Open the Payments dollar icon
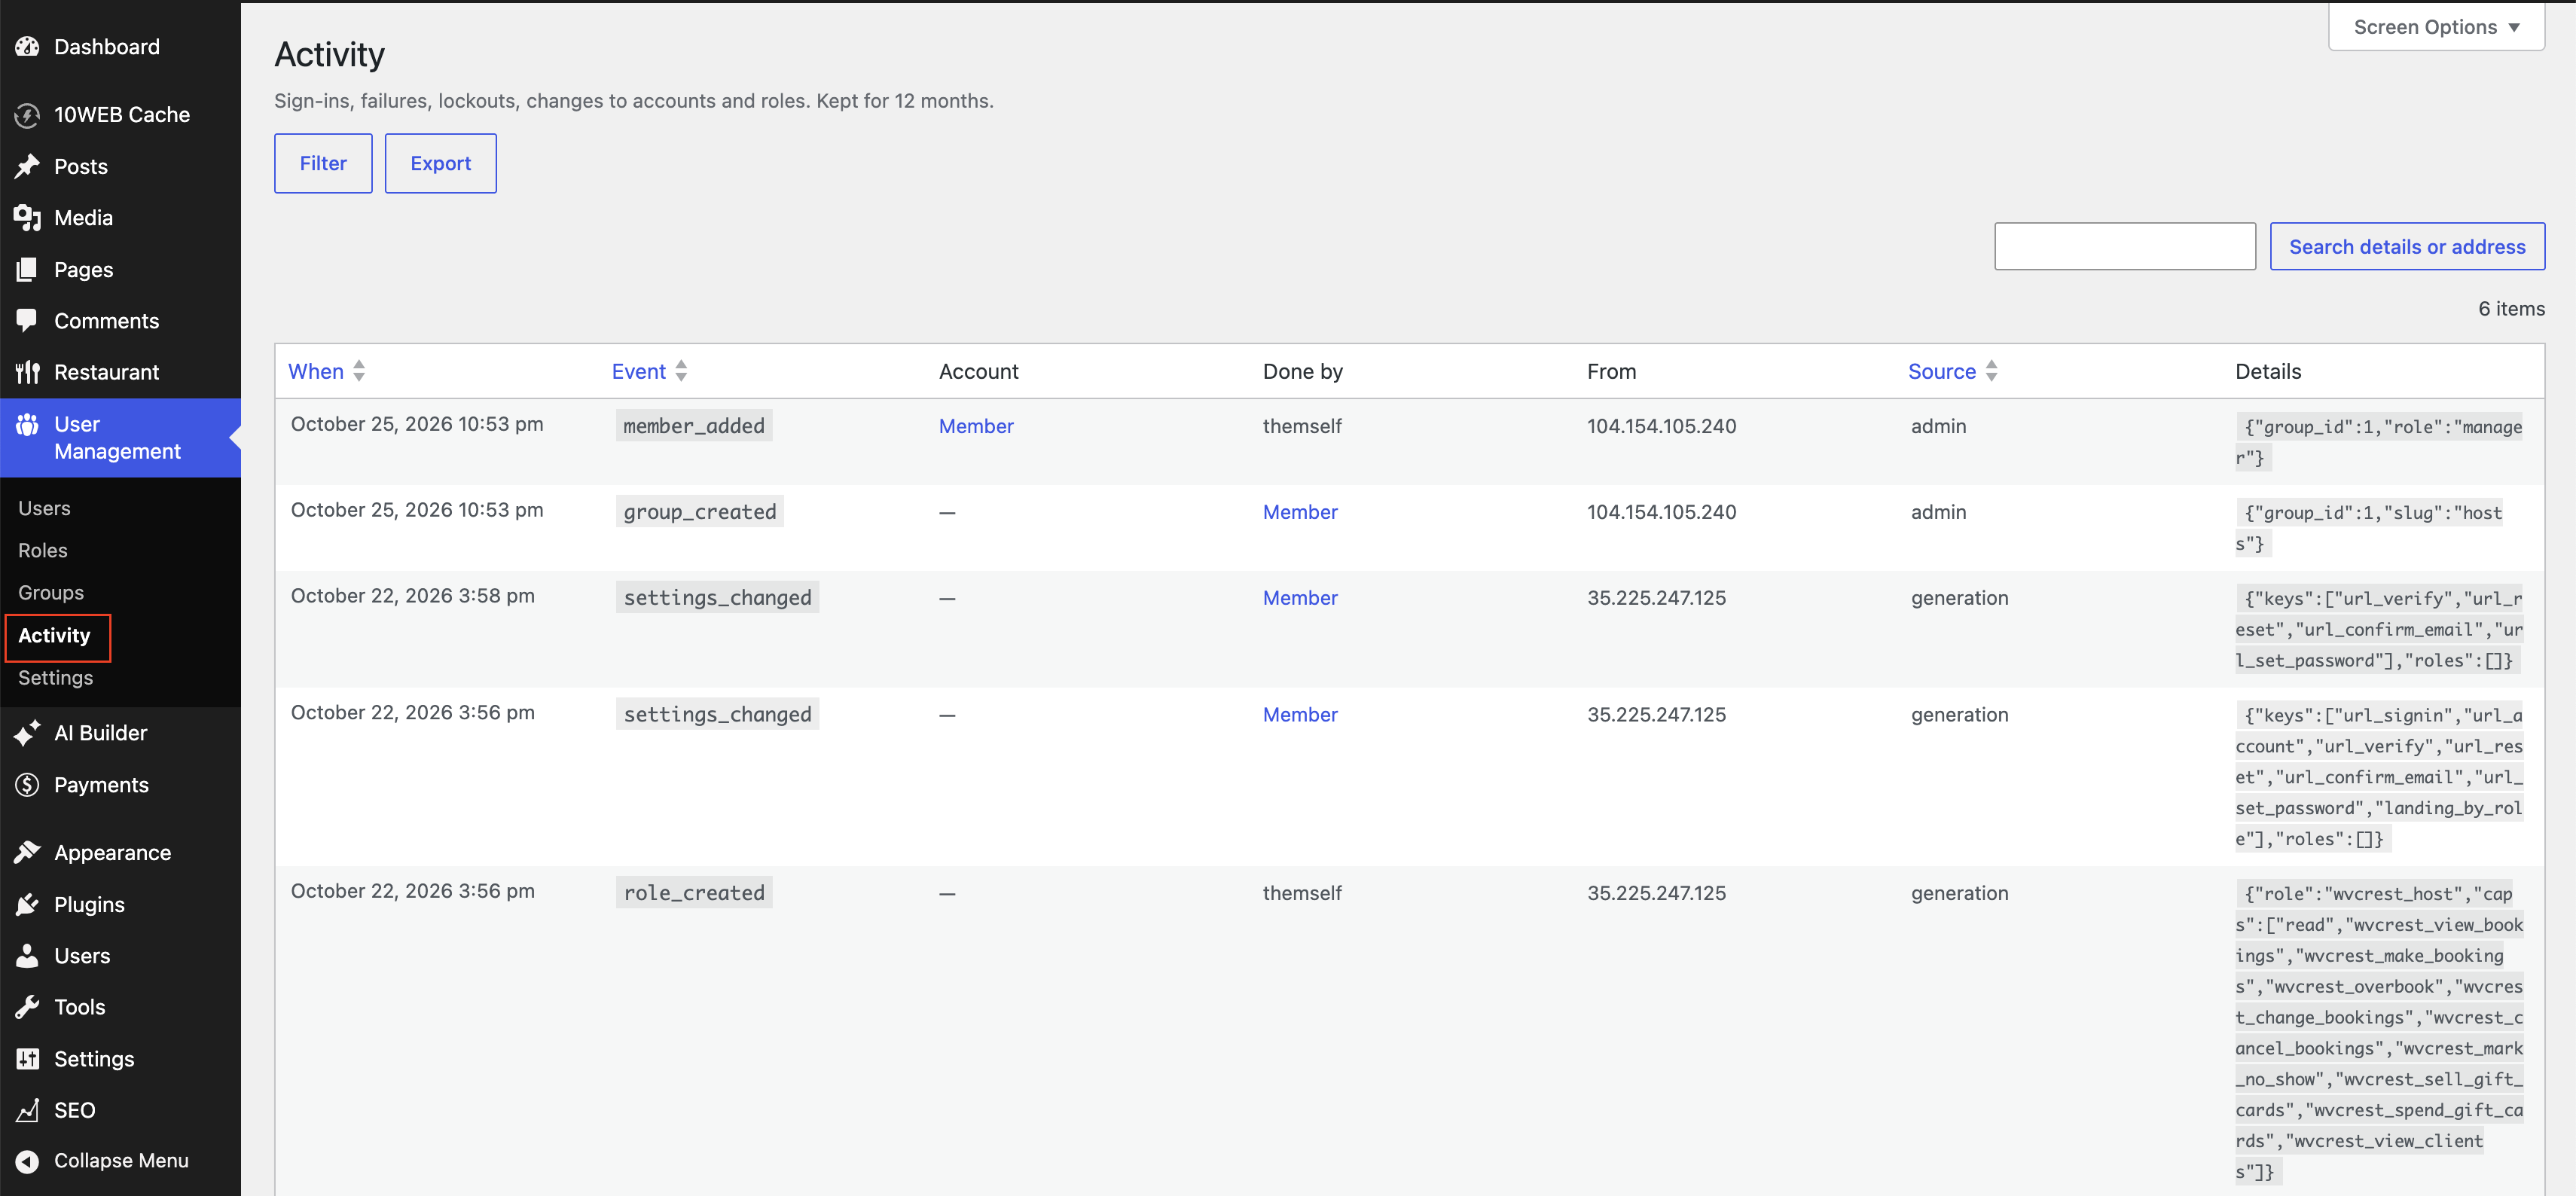The image size is (2576, 1196). (x=27, y=785)
